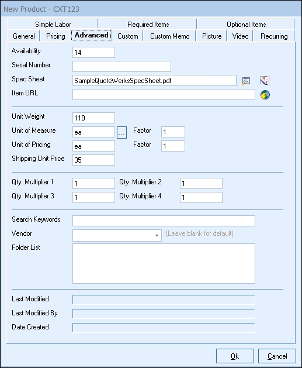Open the Optional Items tab
Viewport: 302px width, 368px height.
click(246, 25)
